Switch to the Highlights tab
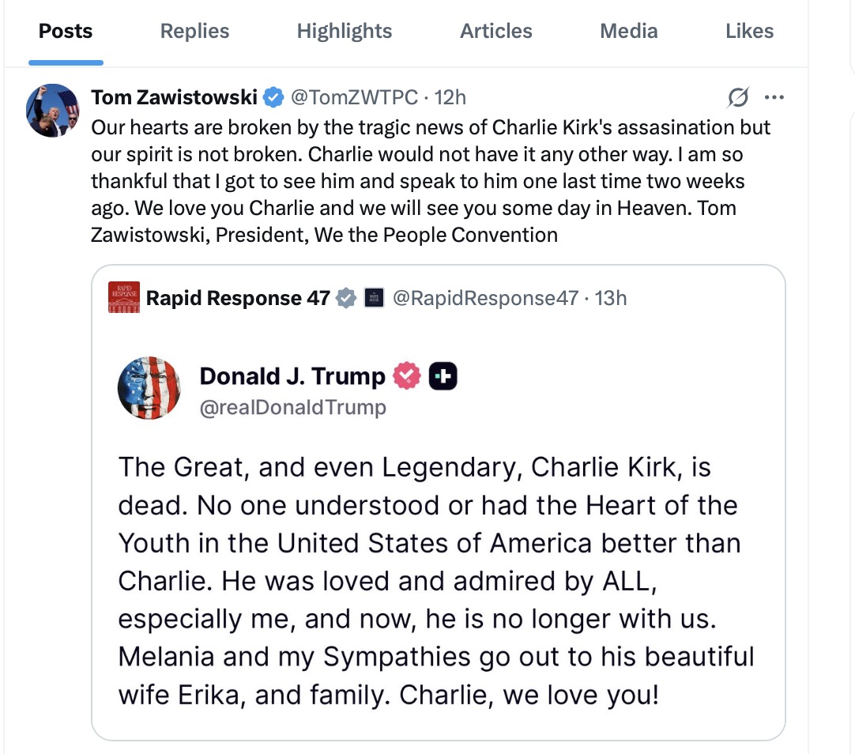The image size is (855, 754). click(344, 31)
